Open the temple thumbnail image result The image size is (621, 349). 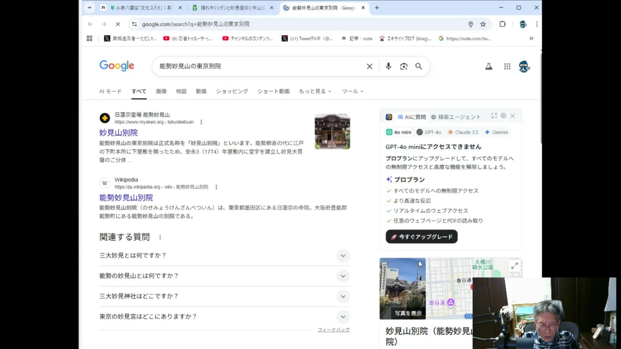(332, 131)
